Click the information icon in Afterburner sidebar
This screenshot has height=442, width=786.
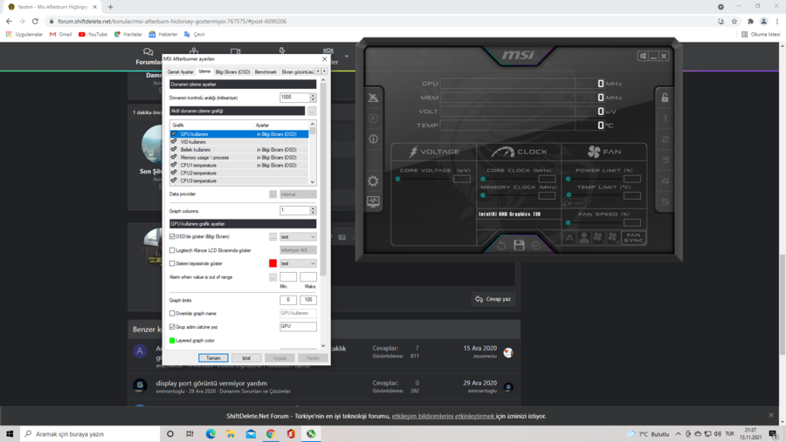[373, 139]
